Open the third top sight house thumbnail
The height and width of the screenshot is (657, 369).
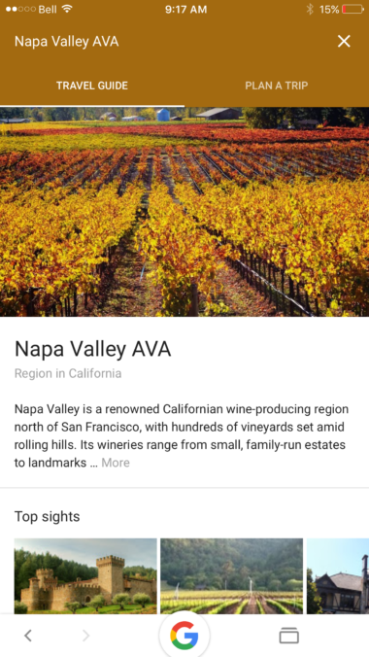338,576
